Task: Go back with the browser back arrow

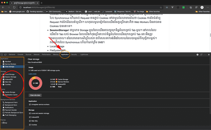Action: point(3,8)
